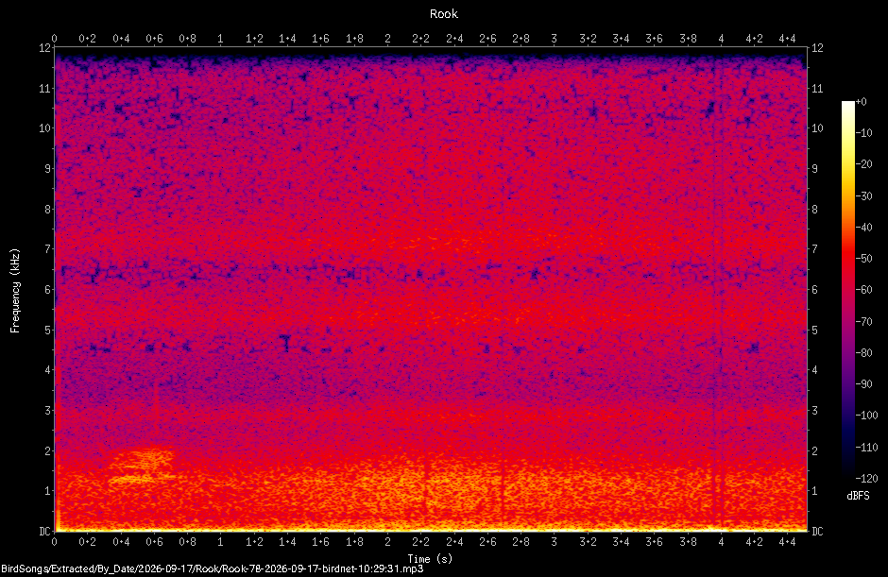Click the 'Frequency (kHz)' axis label
Screen dimensions: 888x577
tap(15, 291)
